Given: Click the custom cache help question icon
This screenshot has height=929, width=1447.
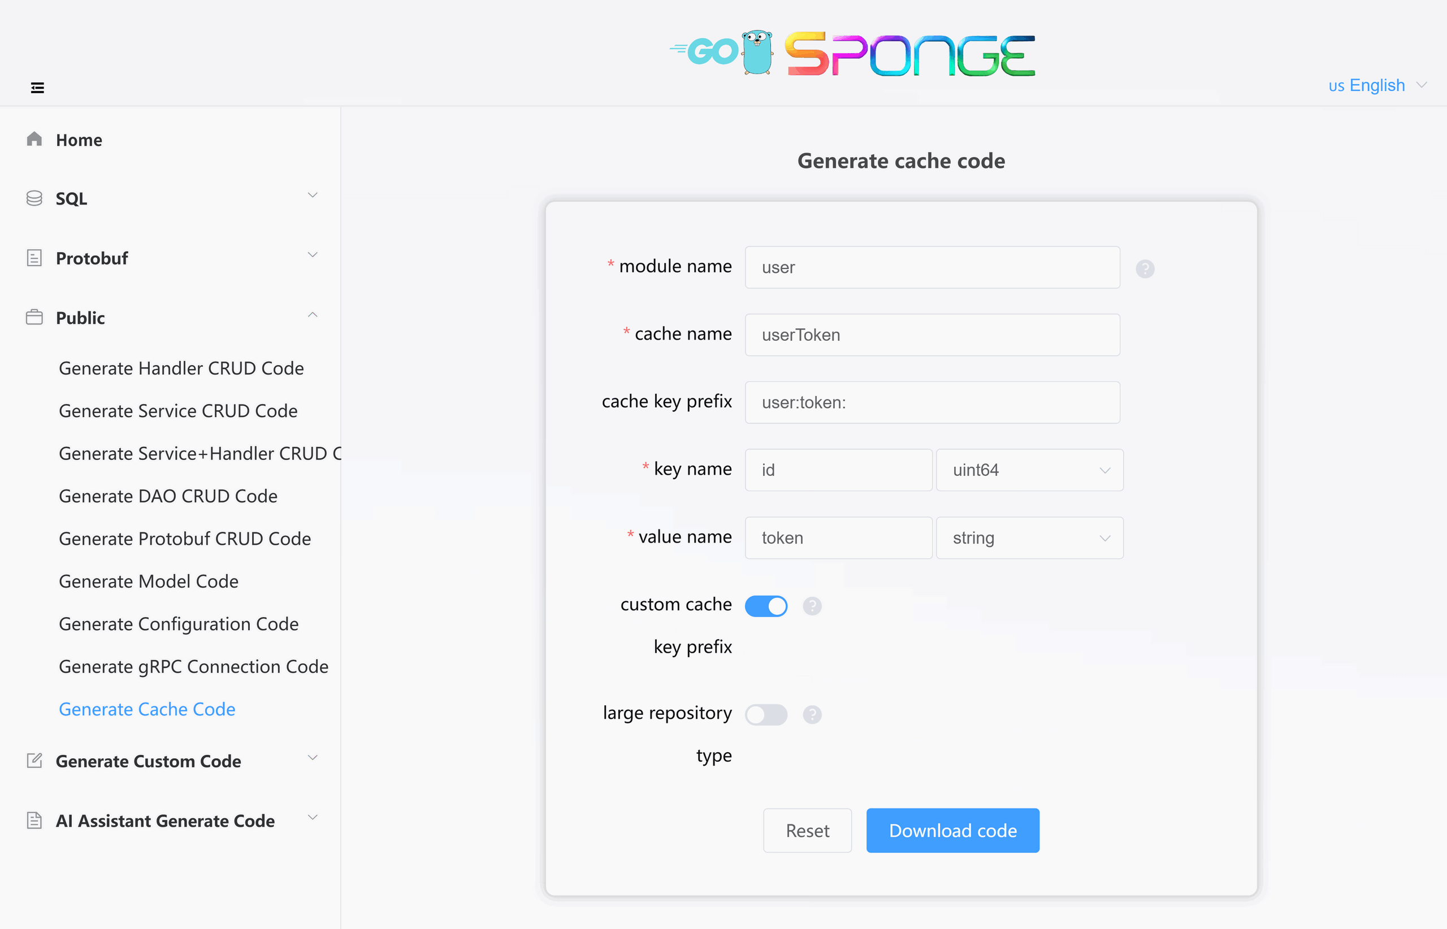Looking at the screenshot, I should [812, 606].
